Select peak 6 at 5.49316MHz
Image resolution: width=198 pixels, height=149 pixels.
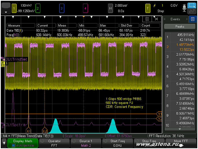click(180, 86)
